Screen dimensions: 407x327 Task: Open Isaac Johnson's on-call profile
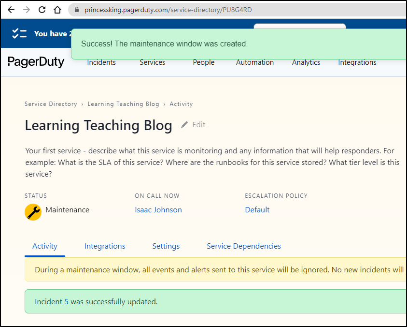(158, 210)
